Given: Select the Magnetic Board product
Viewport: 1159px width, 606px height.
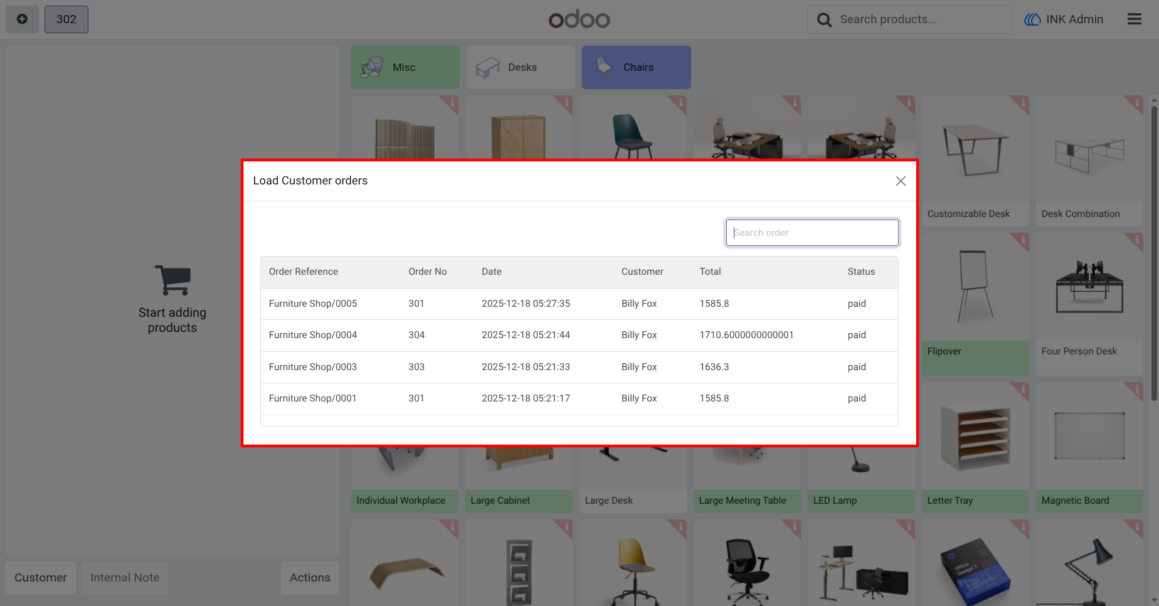Looking at the screenshot, I should point(1089,448).
